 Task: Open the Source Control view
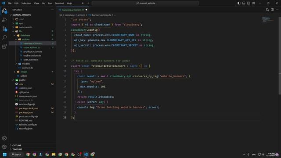[4, 29]
